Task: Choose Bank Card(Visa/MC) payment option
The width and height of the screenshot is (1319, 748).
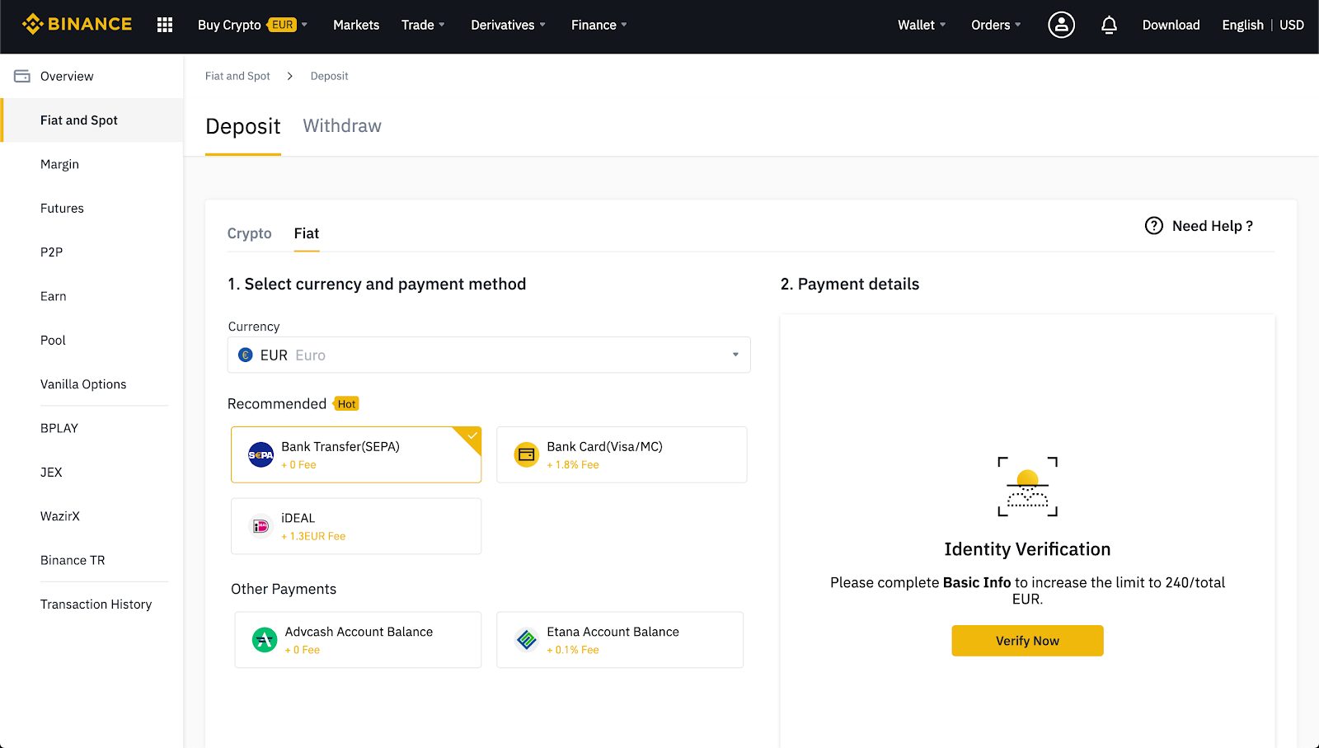Action: click(x=622, y=454)
